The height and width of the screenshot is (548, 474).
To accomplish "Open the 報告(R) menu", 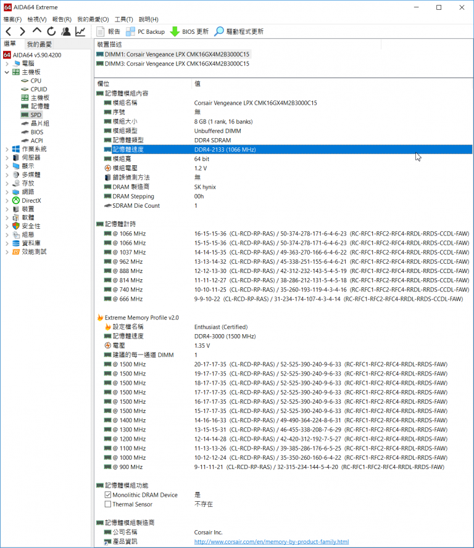I will tap(62, 19).
